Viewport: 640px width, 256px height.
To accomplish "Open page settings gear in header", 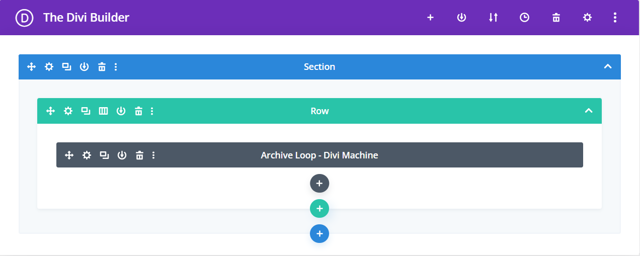I will pyautogui.click(x=587, y=18).
